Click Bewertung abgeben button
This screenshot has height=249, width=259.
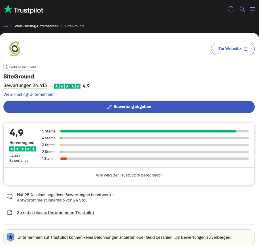[129, 107]
